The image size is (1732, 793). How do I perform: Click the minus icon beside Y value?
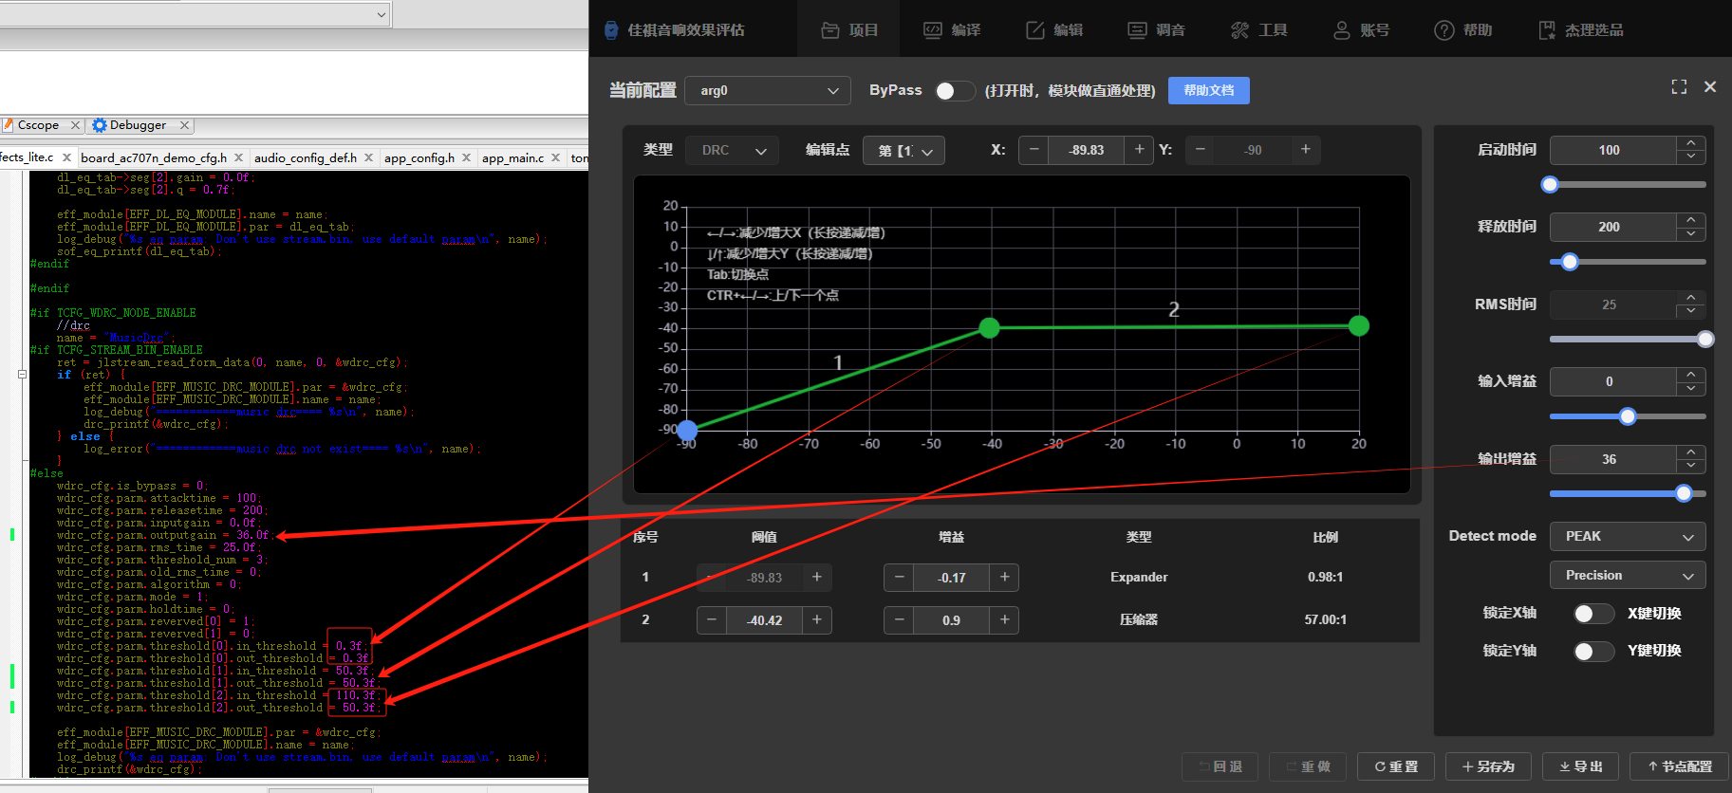point(1200,149)
